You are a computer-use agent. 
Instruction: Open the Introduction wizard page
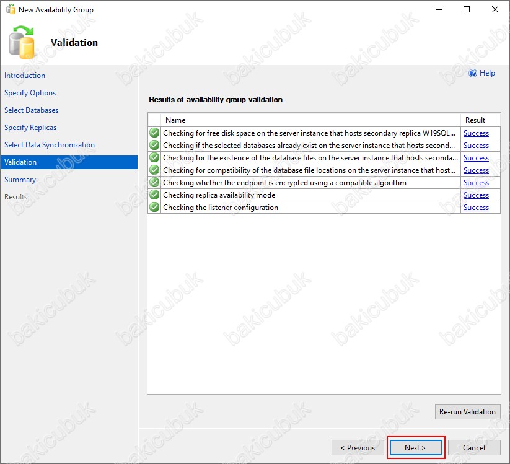pyautogui.click(x=25, y=76)
